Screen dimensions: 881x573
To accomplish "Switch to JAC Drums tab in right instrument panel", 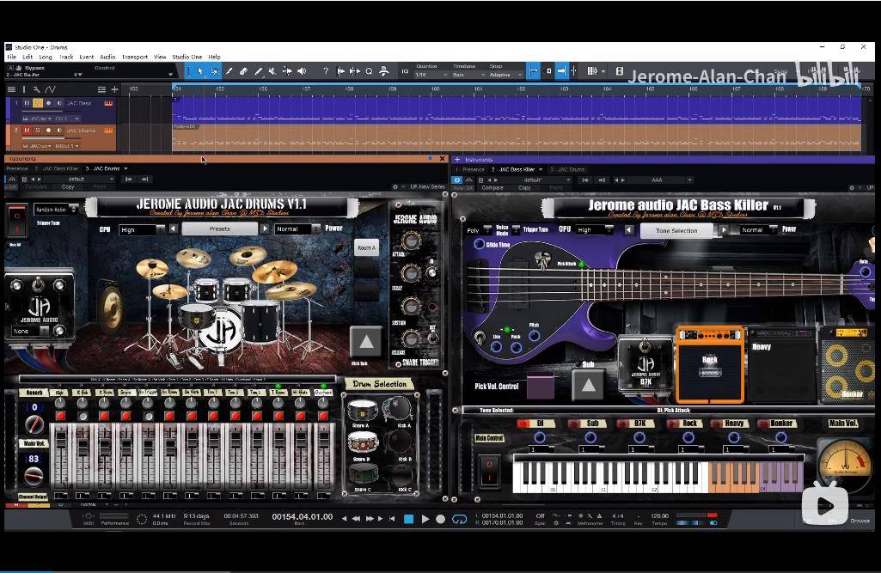I will click(x=568, y=169).
